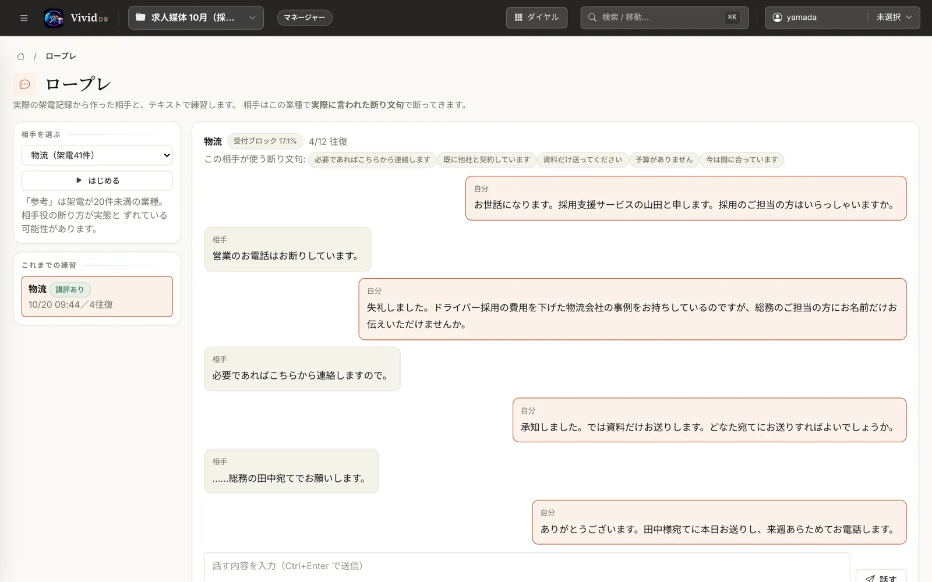Image resolution: width=932 pixels, height=582 pixels.
Task: Open the 物流（架電41件） selector
Action: [x=97, y=155]
